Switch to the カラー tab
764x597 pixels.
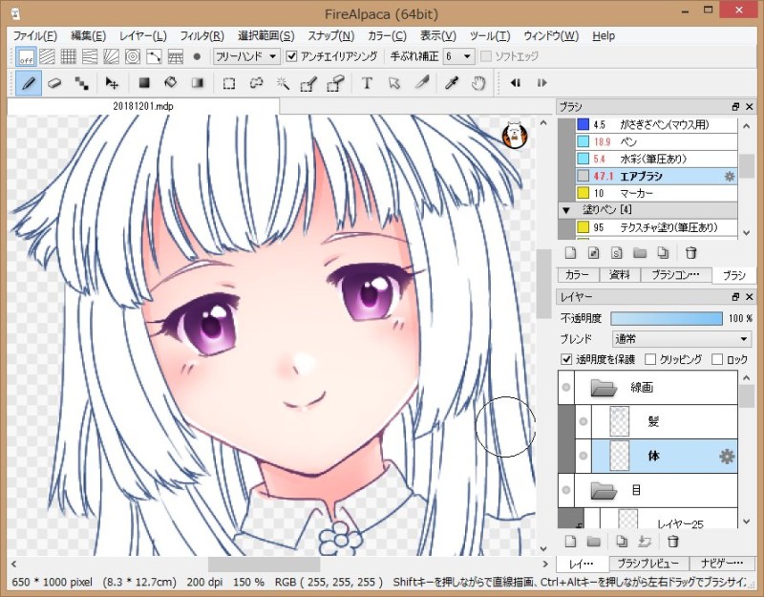[x=577, y=275]
